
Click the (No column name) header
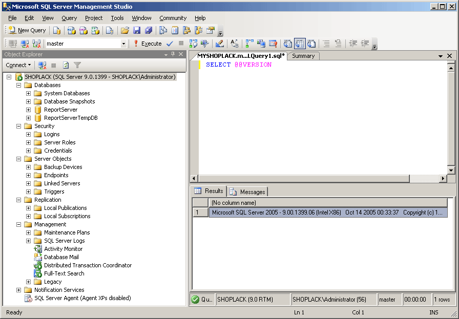coord(328,203)
